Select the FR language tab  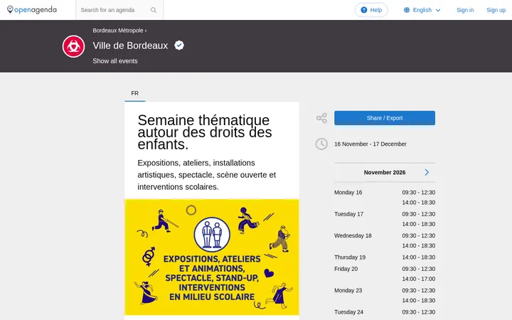135,93
